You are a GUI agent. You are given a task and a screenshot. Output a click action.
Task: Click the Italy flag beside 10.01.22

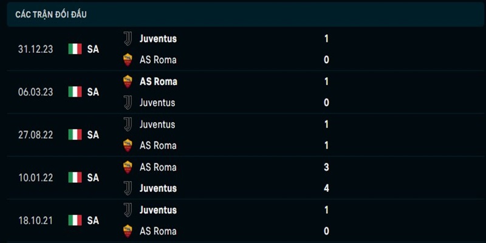point(75,177)
